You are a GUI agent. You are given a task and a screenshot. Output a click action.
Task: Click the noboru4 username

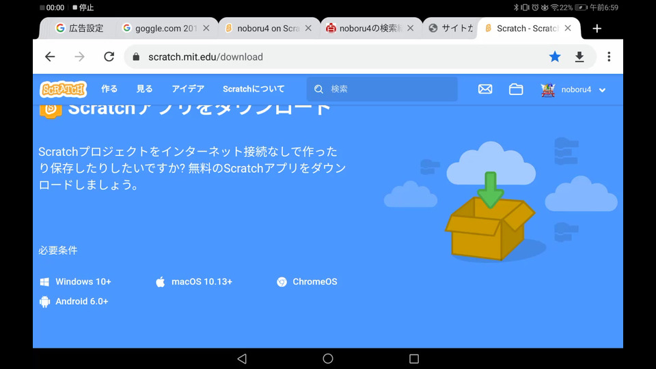pos(576,90)
